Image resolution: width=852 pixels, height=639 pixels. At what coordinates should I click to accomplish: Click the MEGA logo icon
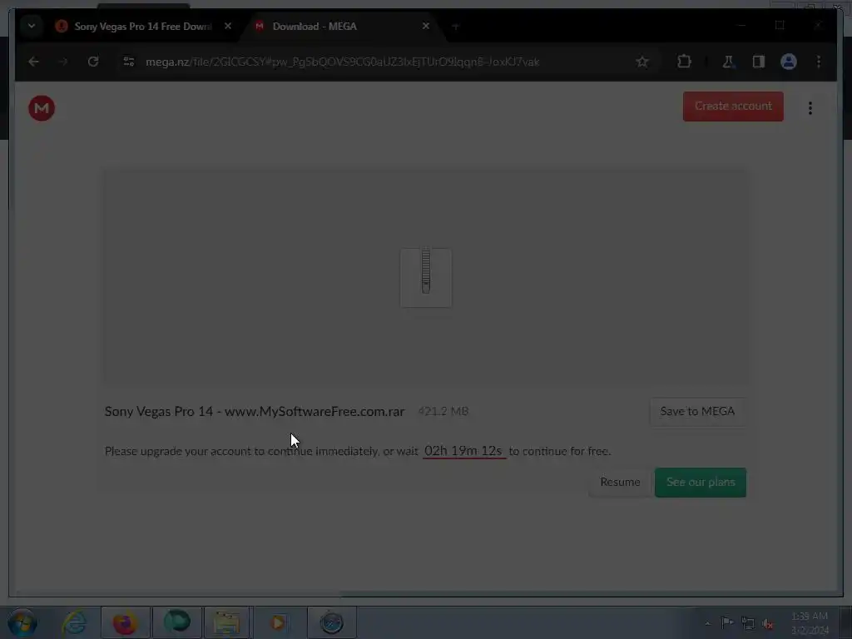click(x=42, y=108)
